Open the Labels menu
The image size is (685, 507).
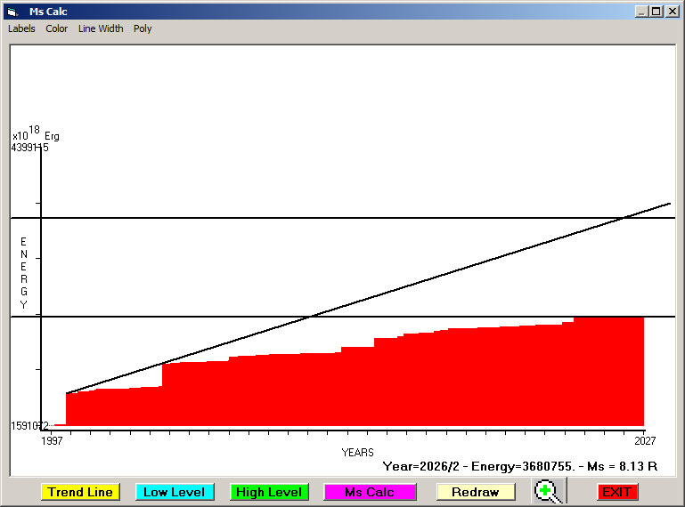click(21, 28)
